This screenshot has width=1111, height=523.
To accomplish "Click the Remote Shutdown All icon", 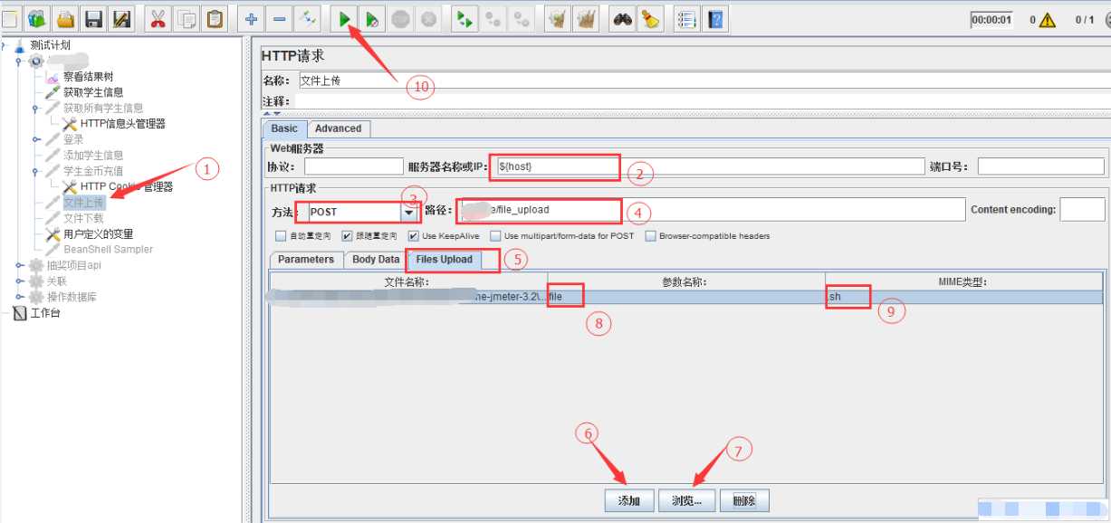I will click(522, 18).
